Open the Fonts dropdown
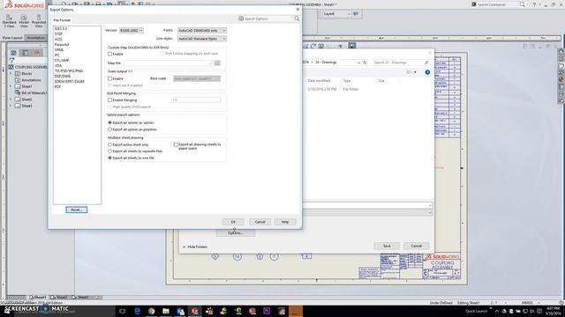The height and width of the screenshot is (317, 565). [x=202, y=31]
